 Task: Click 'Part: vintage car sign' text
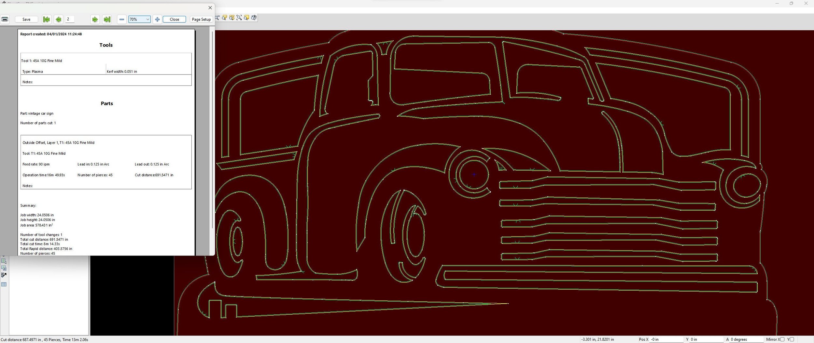point(37,113)
